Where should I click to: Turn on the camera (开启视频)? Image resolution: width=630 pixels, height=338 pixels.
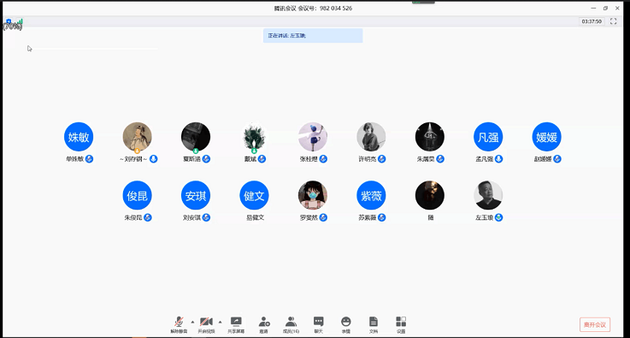(206, 324)
